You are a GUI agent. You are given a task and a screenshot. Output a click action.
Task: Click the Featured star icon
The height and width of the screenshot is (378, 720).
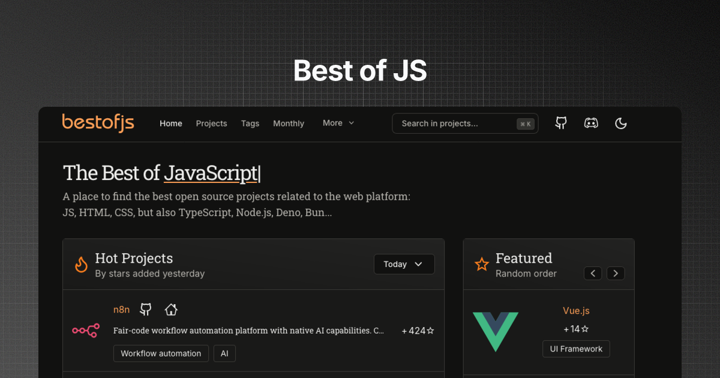(x=482, y=264)
